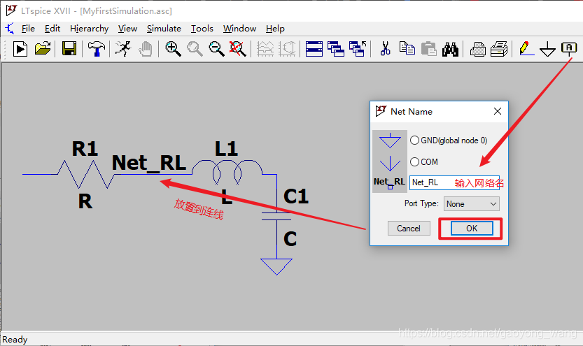This screenshot has height=346, width=583.
Task: Click the Label Net toolbar icon
Action: click(569, 49)
